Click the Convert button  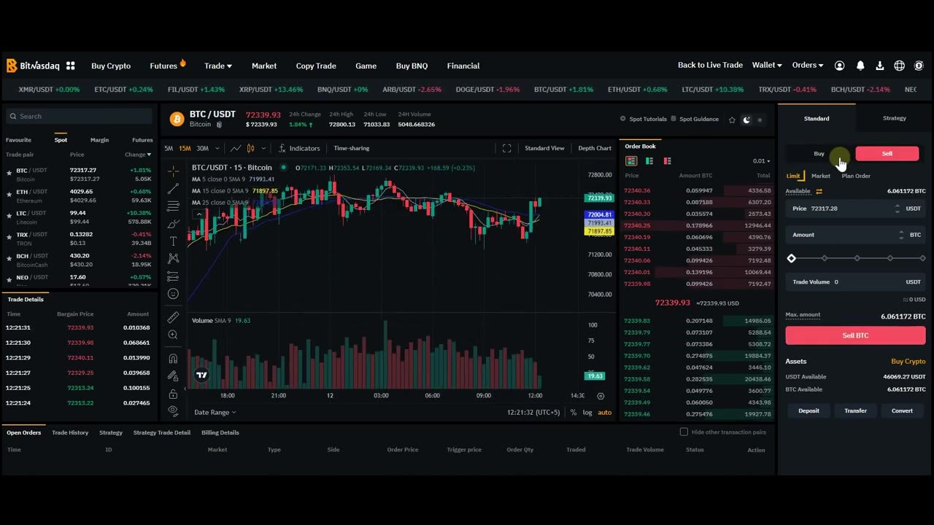(902, 411)
